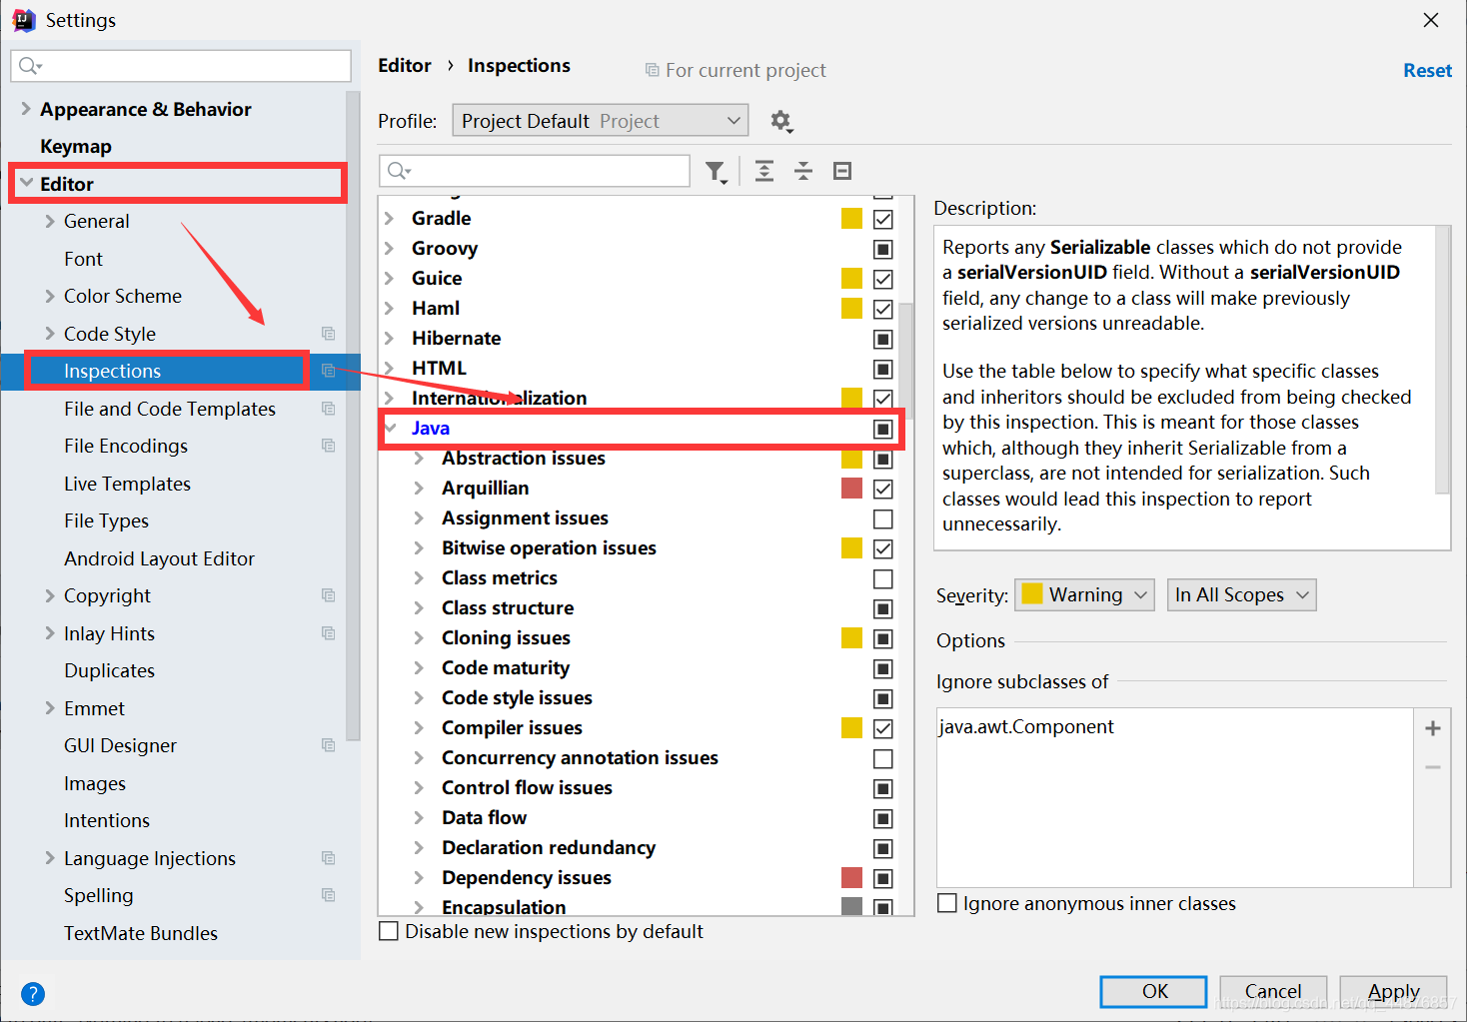Expand the Code maturity group

tap(420, 667)
